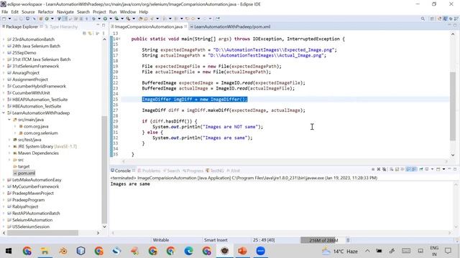The image size is (460, 258).
Task: Click the green Run button in the toolbar
Action: click(x=105, y=19)
